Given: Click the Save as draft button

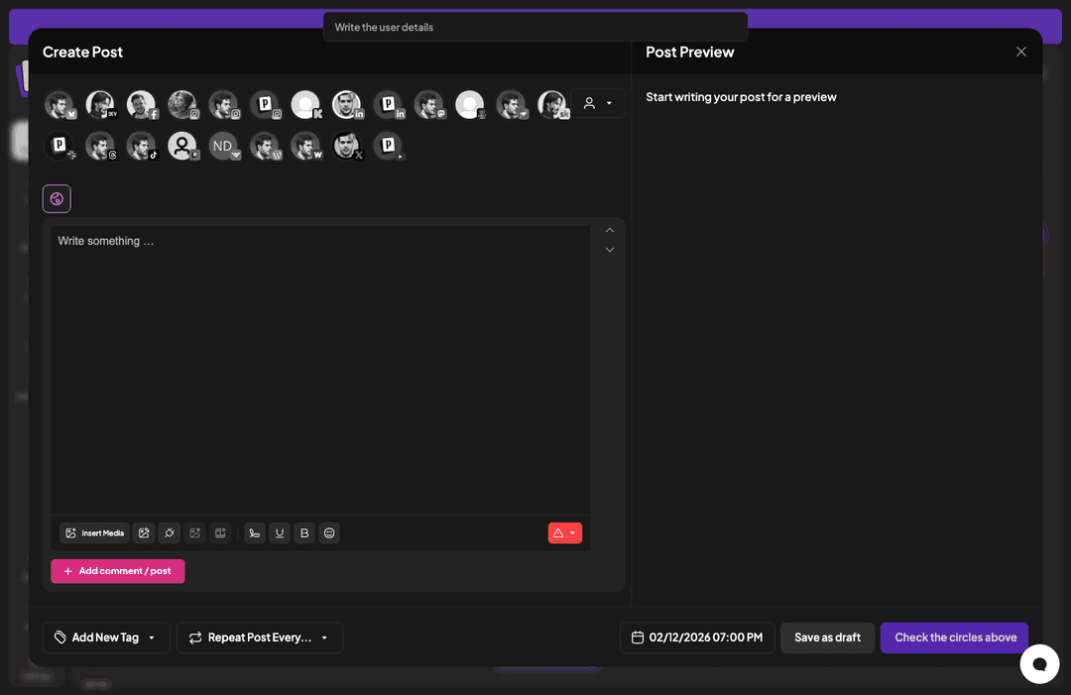Looking at the screenshot, I should click(827, 637).
